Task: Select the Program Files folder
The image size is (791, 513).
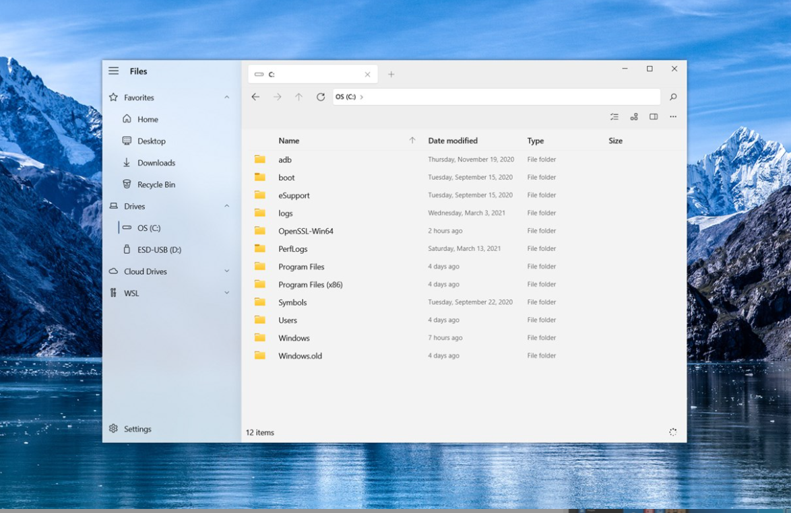Action: coord(301,267)
